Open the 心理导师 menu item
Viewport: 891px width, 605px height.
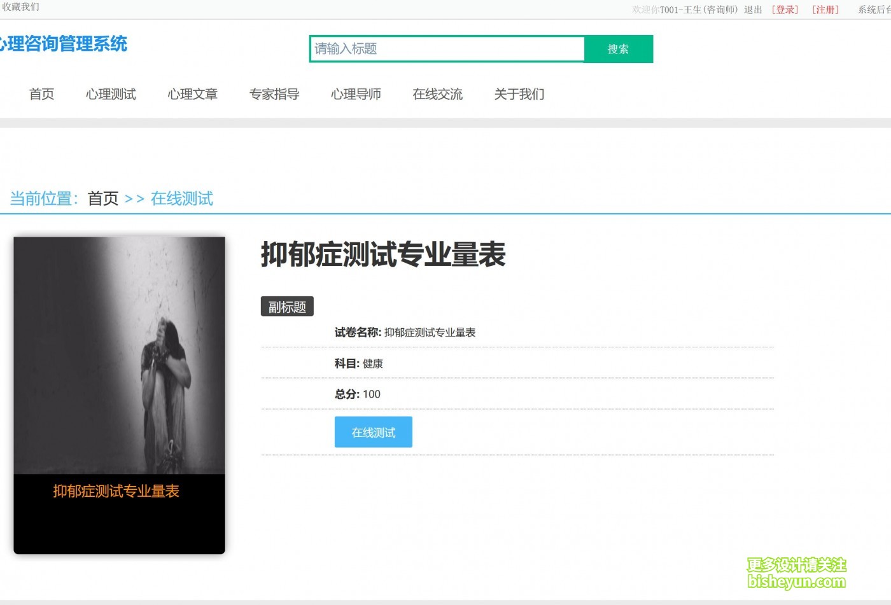point(356,94)
